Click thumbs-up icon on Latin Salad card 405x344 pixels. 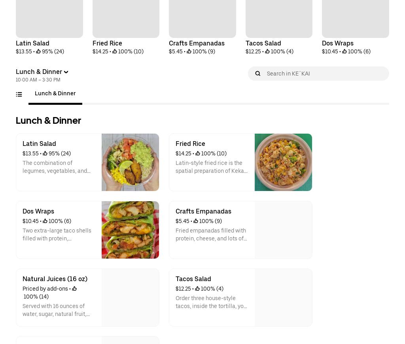tap(45, 153)
